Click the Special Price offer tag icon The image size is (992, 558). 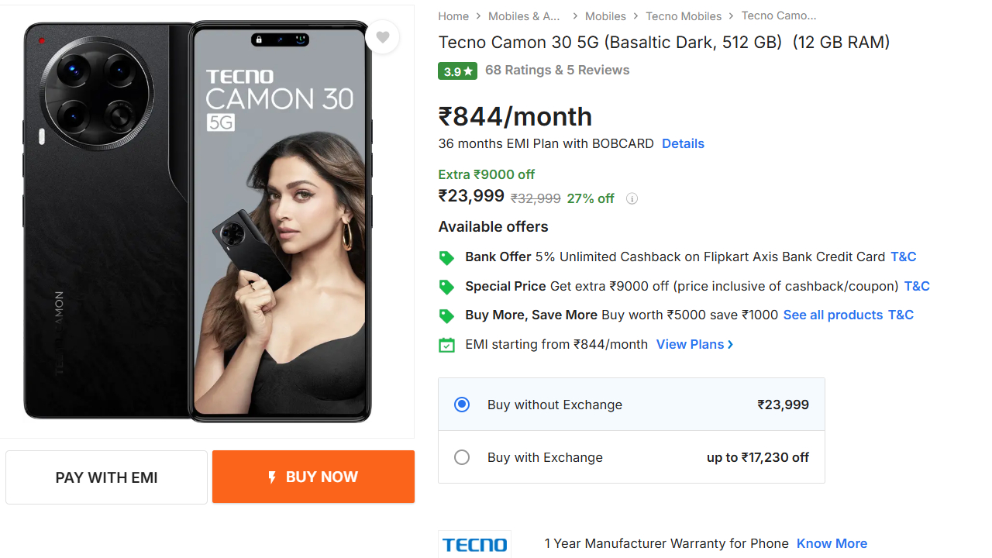pyautogui.click(x=446, y=286)
